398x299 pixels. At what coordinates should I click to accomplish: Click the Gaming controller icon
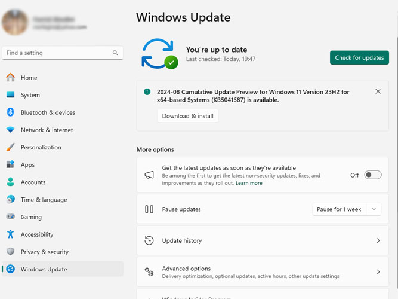click(x=10, y=216)
